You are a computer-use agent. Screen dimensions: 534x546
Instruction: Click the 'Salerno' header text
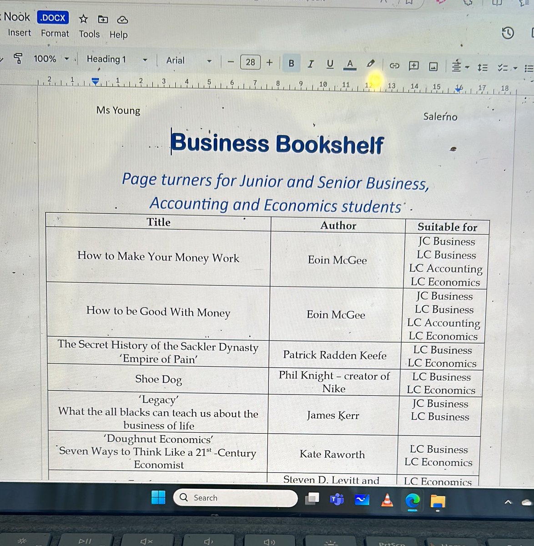(x=440, y=116)
